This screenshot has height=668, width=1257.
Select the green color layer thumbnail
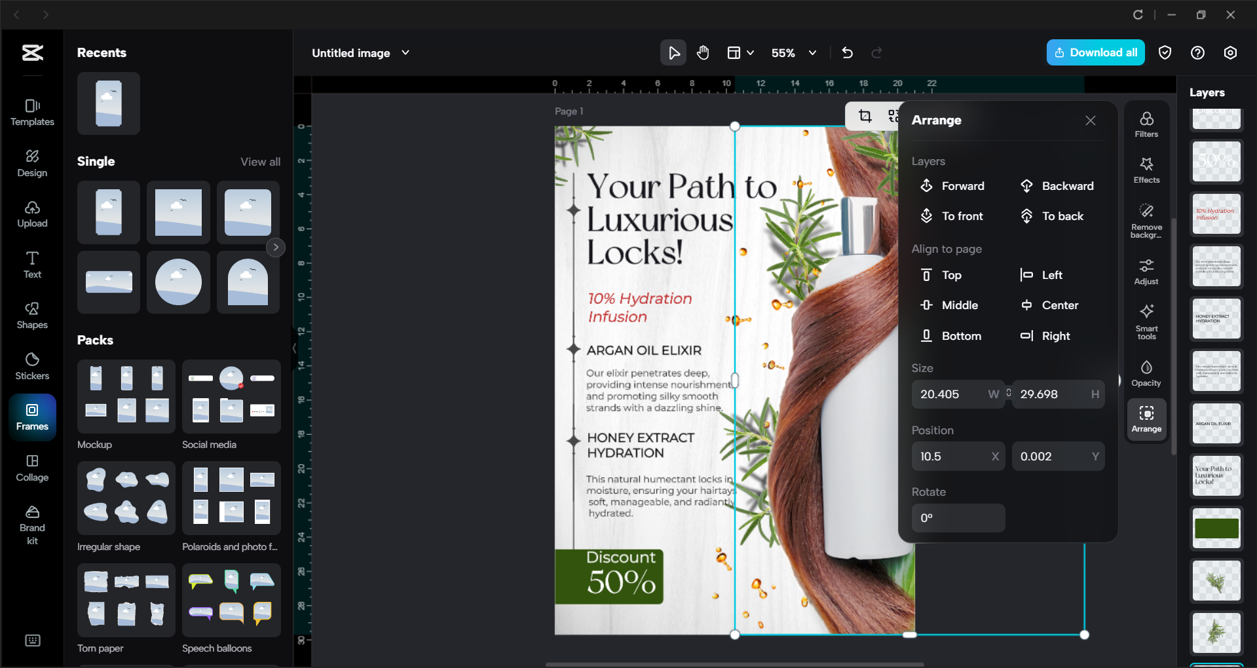pos(1216,528)
